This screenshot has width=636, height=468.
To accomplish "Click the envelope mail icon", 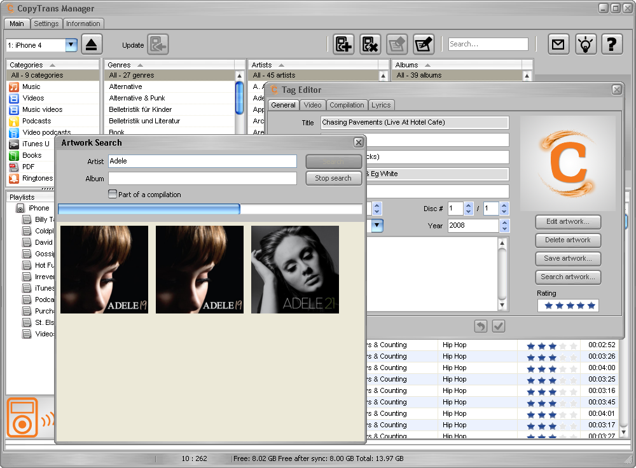I will point(558,45).
